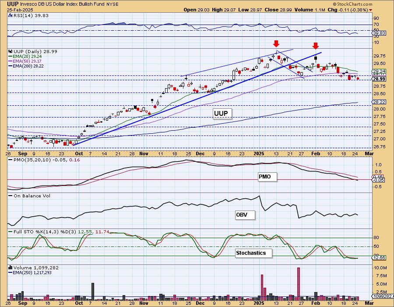394x307 pixels.
Task: Click the red arrow above the early-February peak
Action: point(316,46)
